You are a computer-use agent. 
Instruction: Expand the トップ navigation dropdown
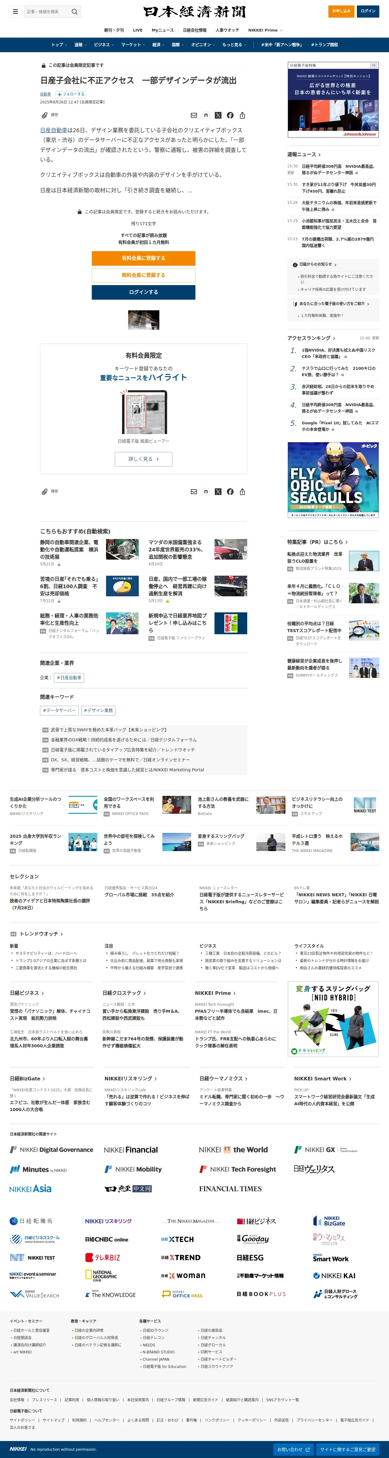[59, 45]
